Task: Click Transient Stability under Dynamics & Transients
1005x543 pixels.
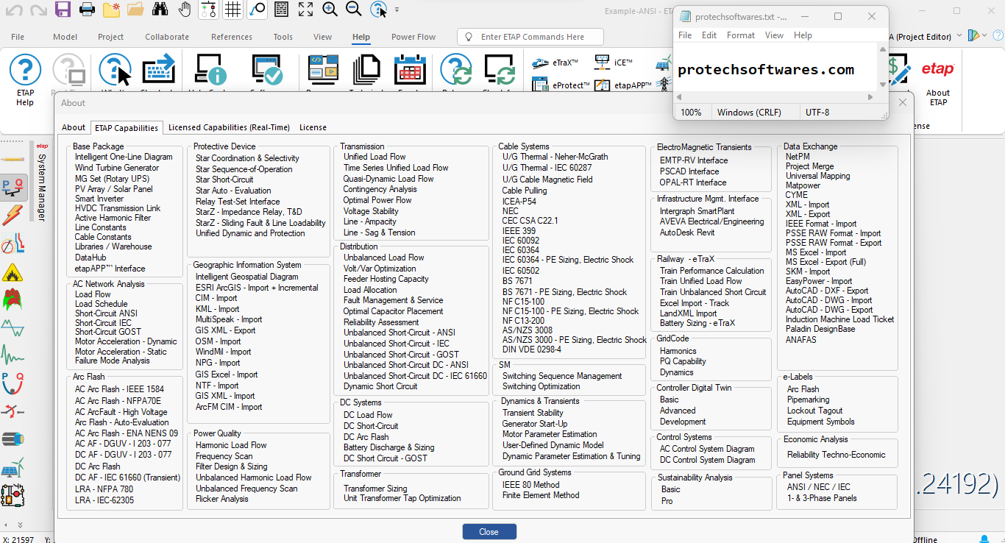Action: (x=533, y=413)
